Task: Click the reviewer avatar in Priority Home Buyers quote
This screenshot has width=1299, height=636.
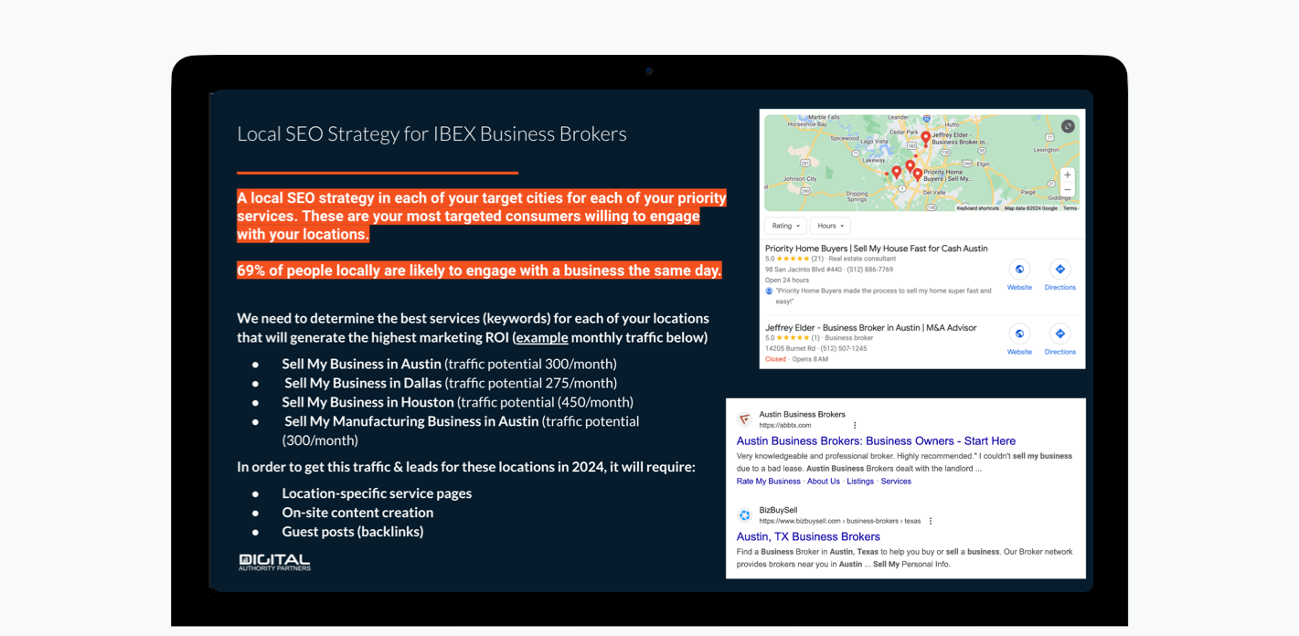Action: click(x=769, y=291)
